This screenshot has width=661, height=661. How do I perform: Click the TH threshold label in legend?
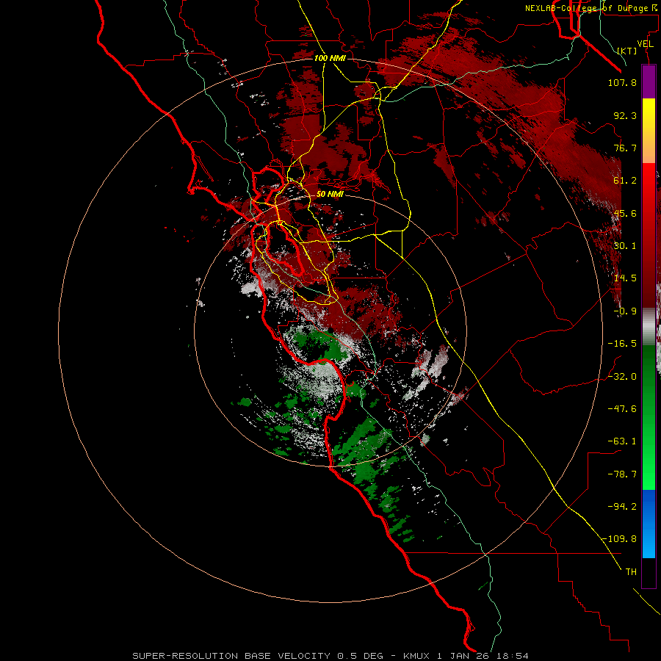tap(631, 572)
